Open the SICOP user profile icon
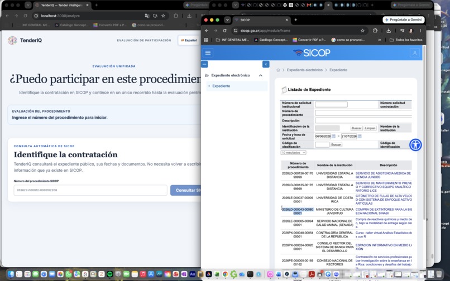450x281 pixels. 415,53
